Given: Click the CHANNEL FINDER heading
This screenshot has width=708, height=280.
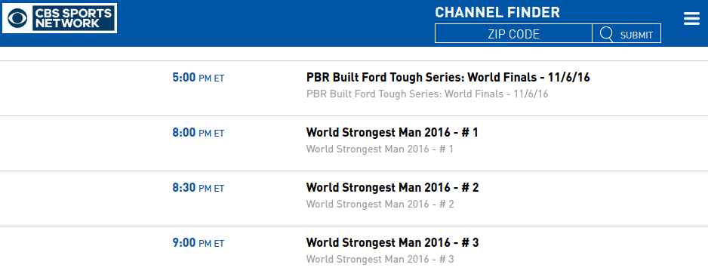Looking at the screenshot, I should click(497, 12).
